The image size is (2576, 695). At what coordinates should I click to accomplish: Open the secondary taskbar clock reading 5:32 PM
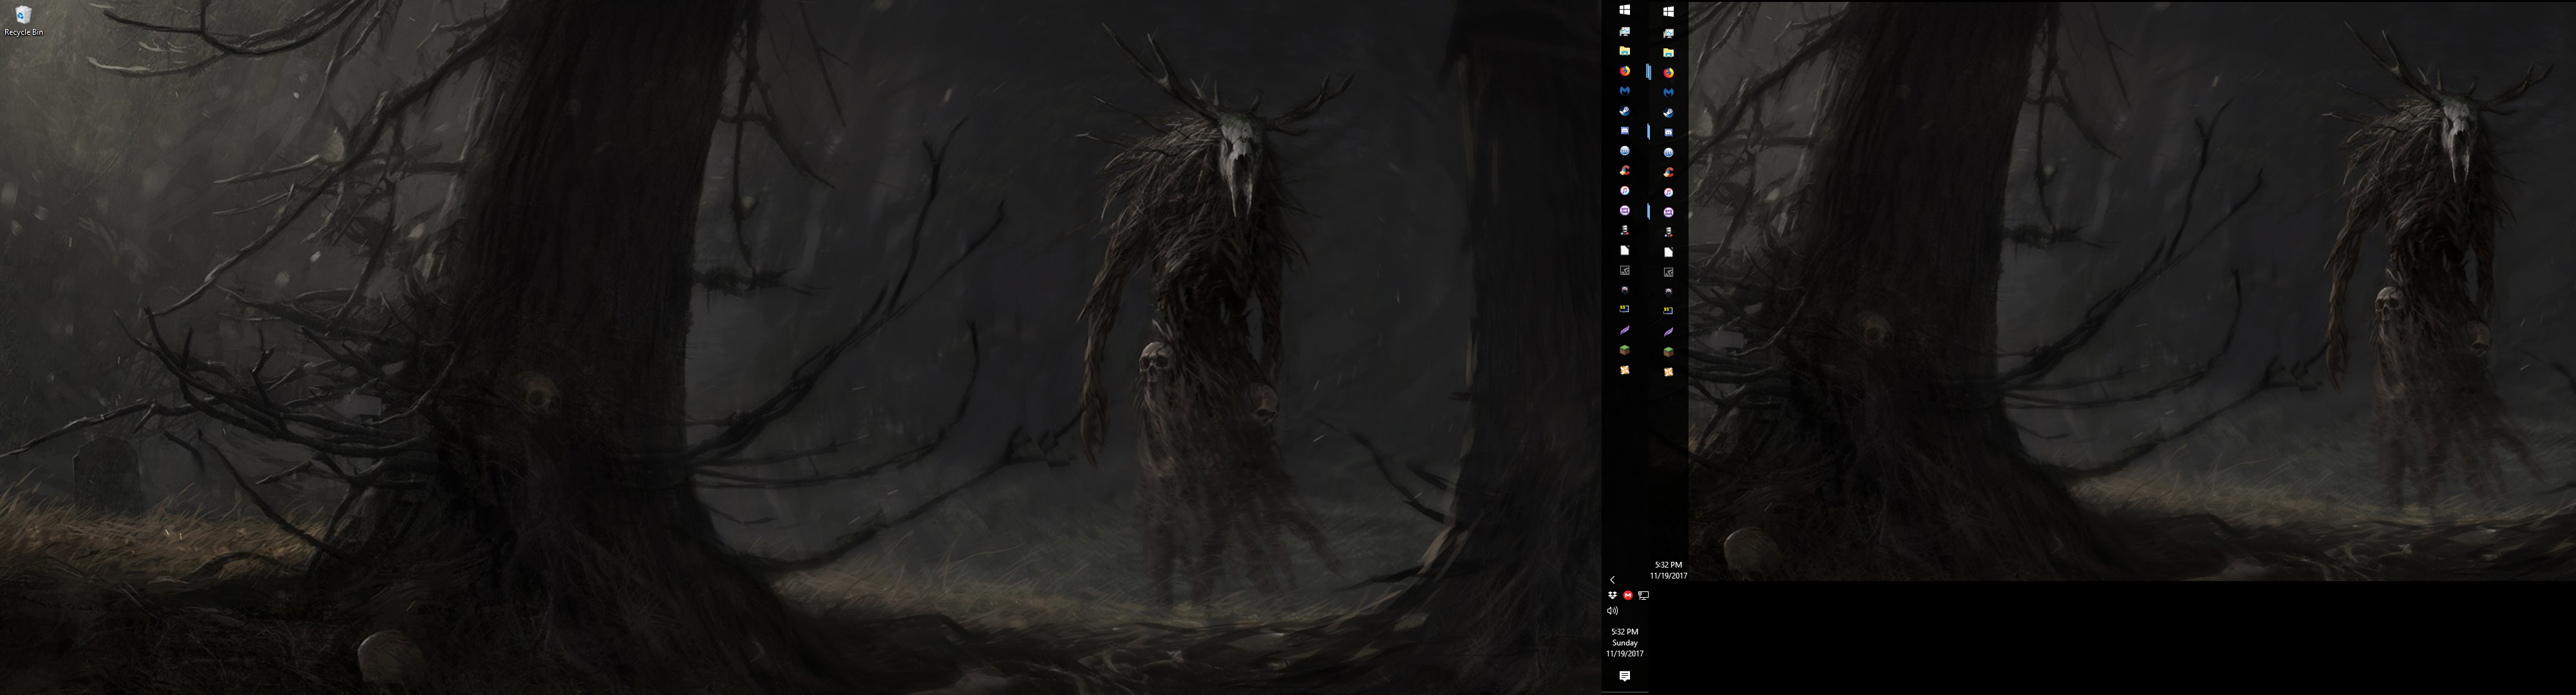[1668, 570]
